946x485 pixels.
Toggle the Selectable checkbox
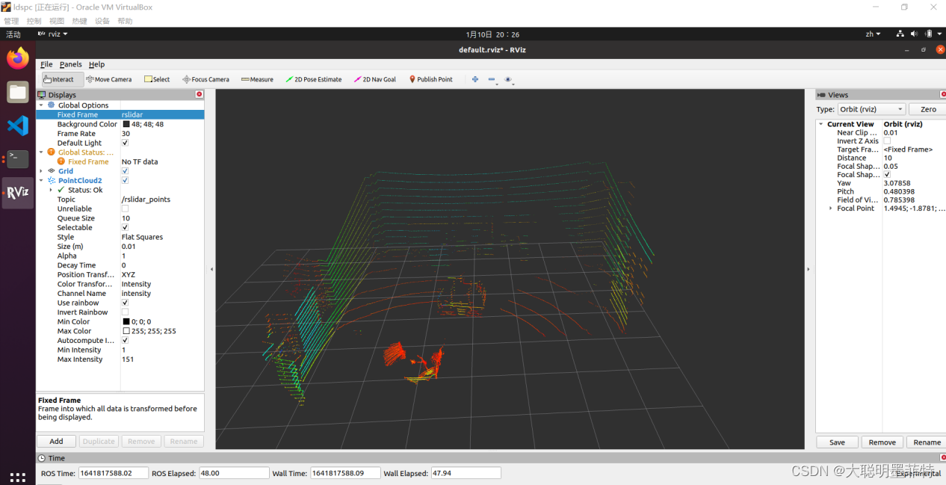(125, 227)
